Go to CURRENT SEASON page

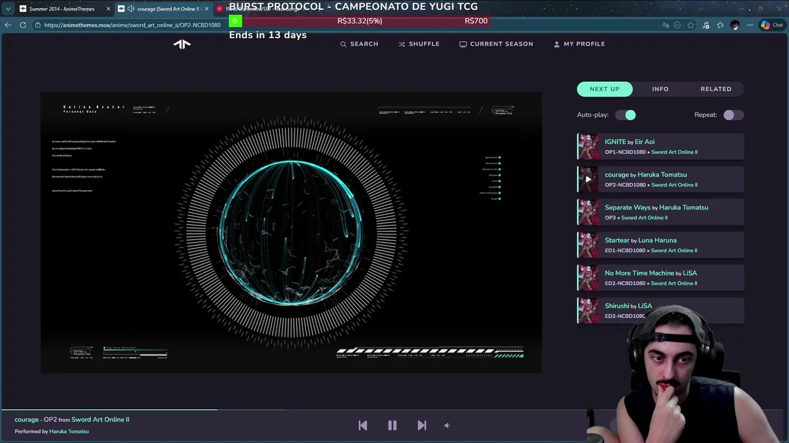(496, 44)
